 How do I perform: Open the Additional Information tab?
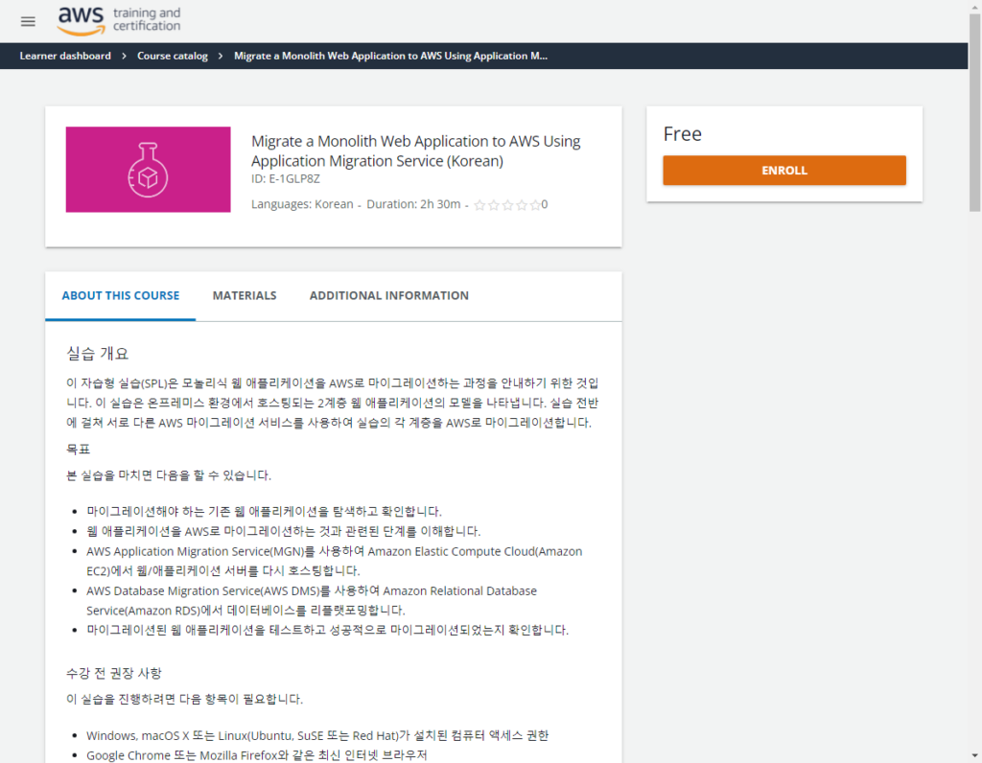click(389, 295)
